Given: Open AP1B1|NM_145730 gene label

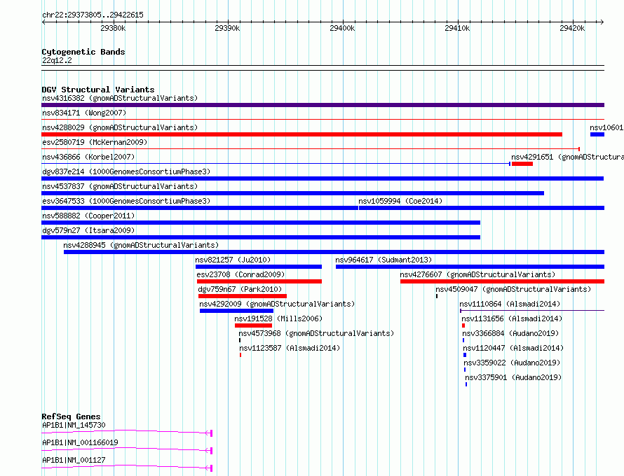Looking at the screenshot, I should (x=74, y=425).
